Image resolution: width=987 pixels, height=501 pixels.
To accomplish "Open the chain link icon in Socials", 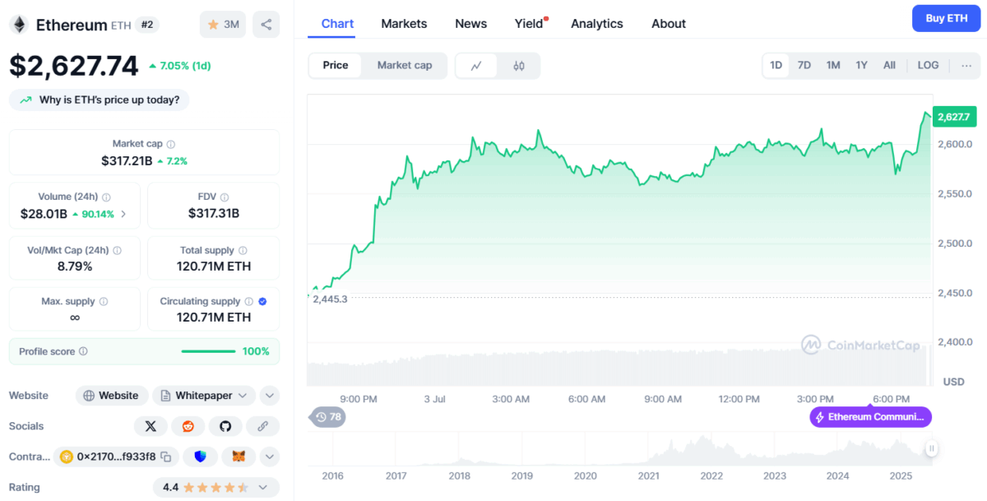I will (263, 426).
